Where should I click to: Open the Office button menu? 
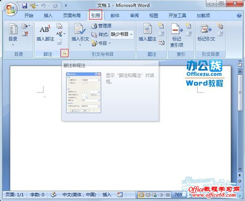(10, 9)
